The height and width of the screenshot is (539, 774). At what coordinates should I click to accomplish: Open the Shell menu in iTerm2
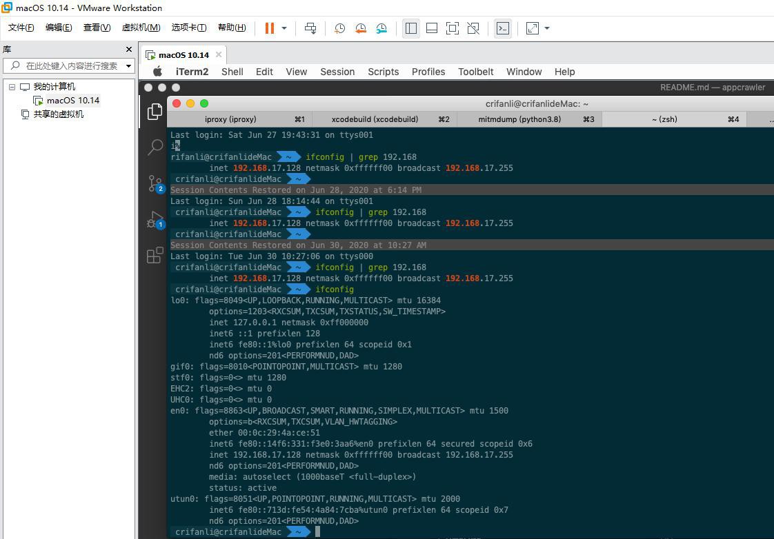tap(232, 72)
